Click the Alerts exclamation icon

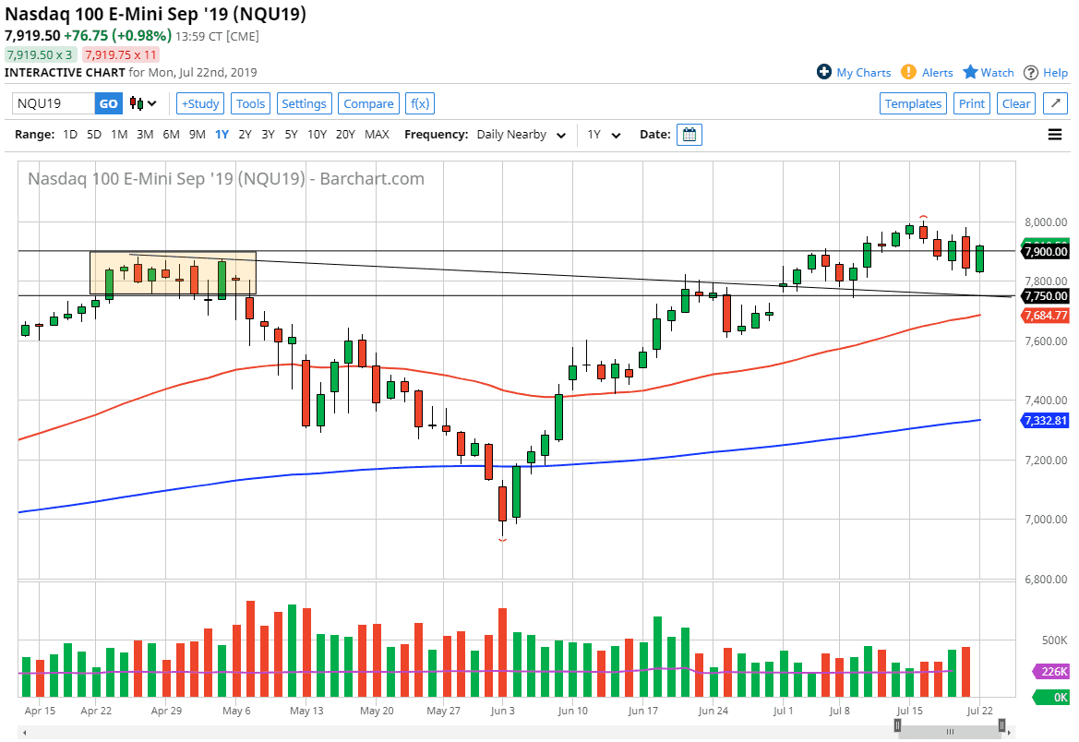coord(908,72)
